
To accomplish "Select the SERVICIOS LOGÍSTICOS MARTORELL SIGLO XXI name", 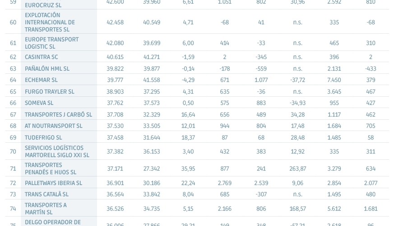I will point(57,152).
